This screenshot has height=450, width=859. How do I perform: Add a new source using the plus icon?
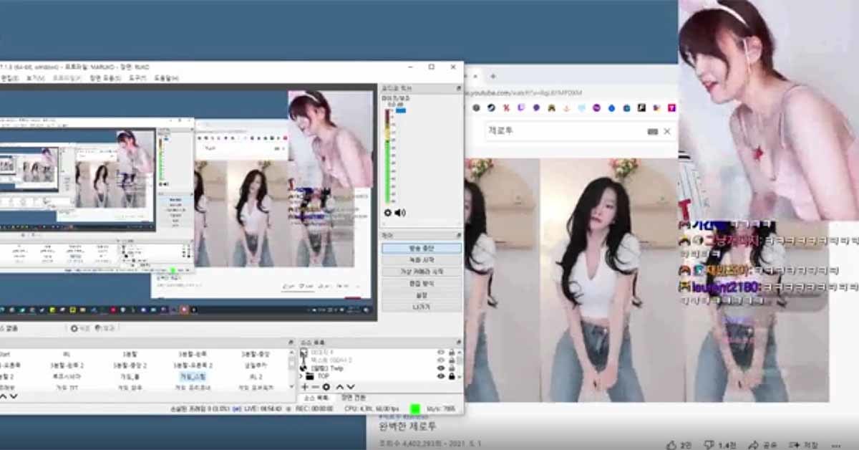[304, 387]
